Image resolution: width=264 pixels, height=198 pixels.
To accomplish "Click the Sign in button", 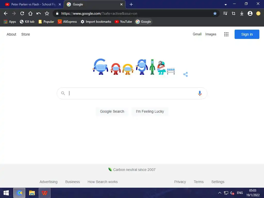I will [247, 34].
